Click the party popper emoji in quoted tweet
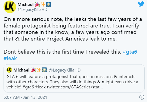The width and height of the screenshot is (147, 102). point(33,70)
